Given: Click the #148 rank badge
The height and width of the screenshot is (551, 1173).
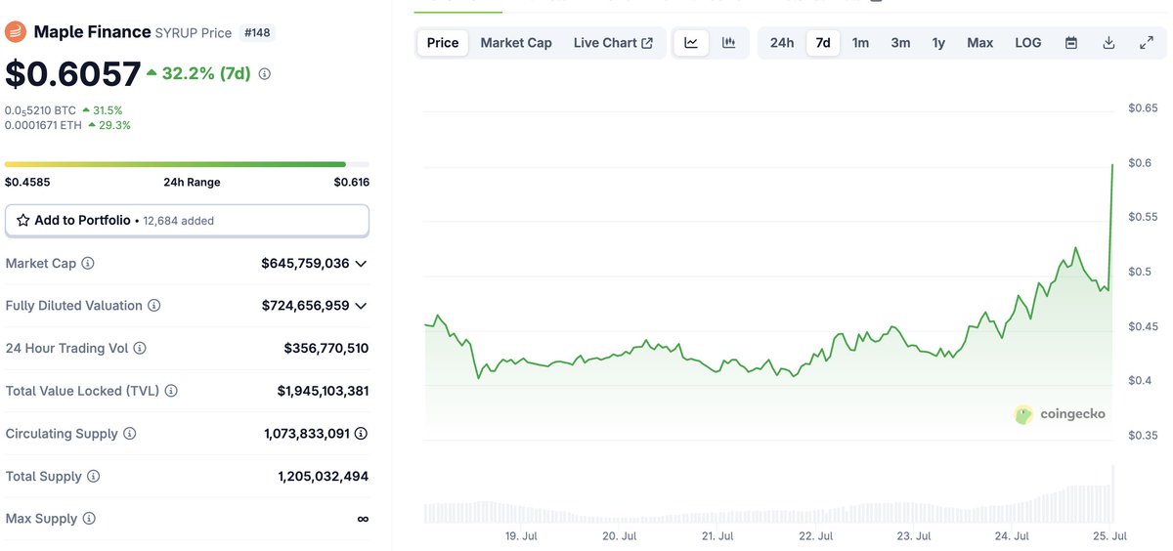Looking at the screenshot, I should pos(258,32).
